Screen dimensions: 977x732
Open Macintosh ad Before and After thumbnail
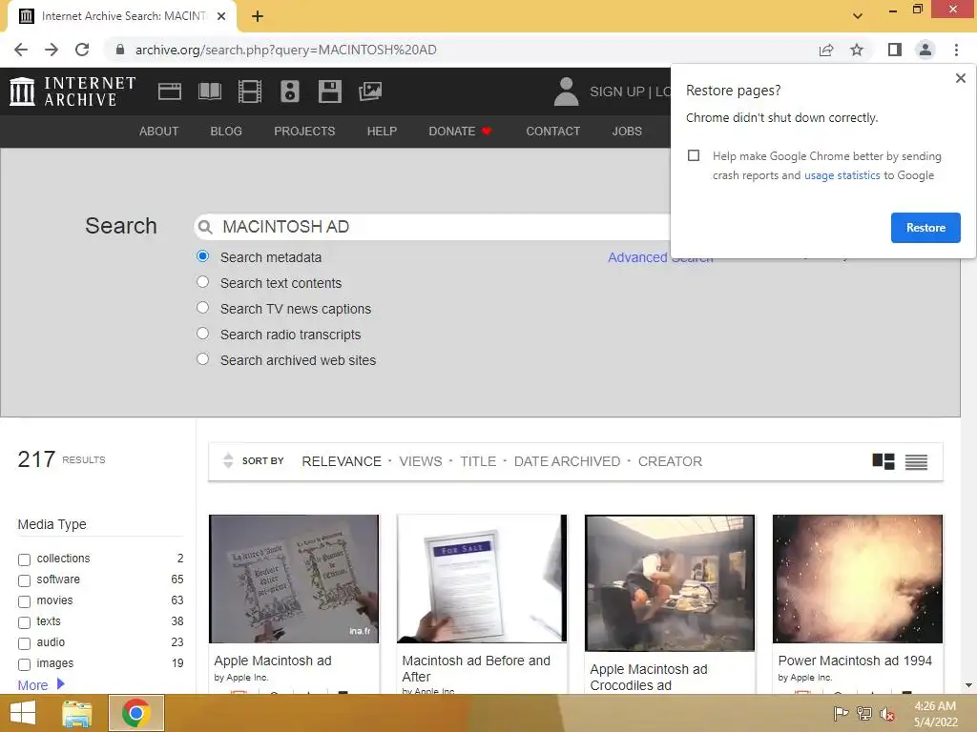coord(482,579)
